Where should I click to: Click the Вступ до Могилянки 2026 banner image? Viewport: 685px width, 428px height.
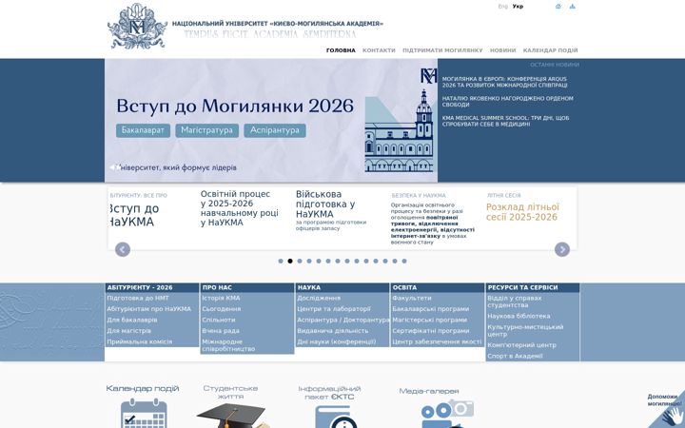[x=271, y=121]
